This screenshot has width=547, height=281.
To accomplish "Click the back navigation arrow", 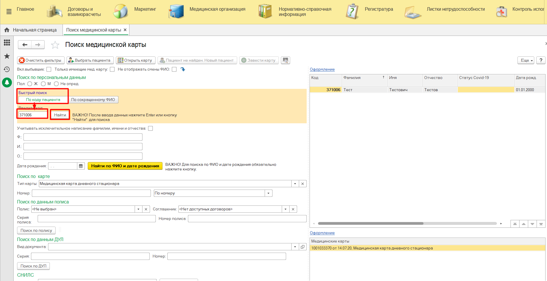I will tap(25, 45).
